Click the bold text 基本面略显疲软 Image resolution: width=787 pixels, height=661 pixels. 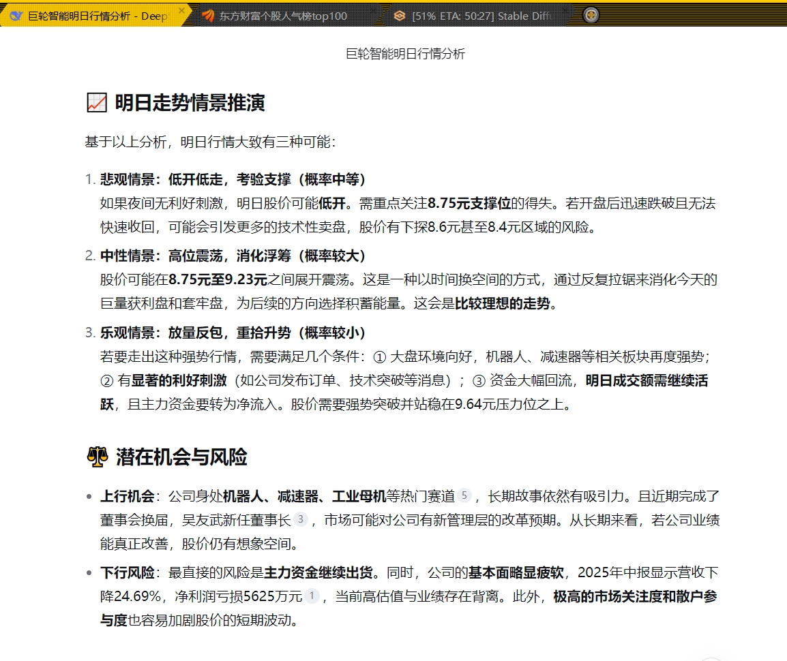516,572
